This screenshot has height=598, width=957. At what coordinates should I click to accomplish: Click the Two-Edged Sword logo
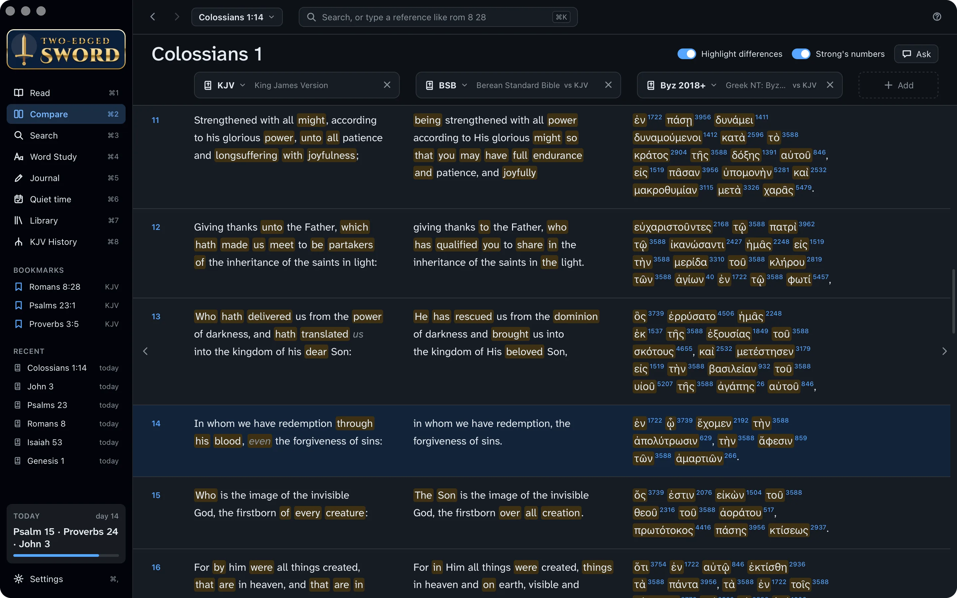[66, 50]
